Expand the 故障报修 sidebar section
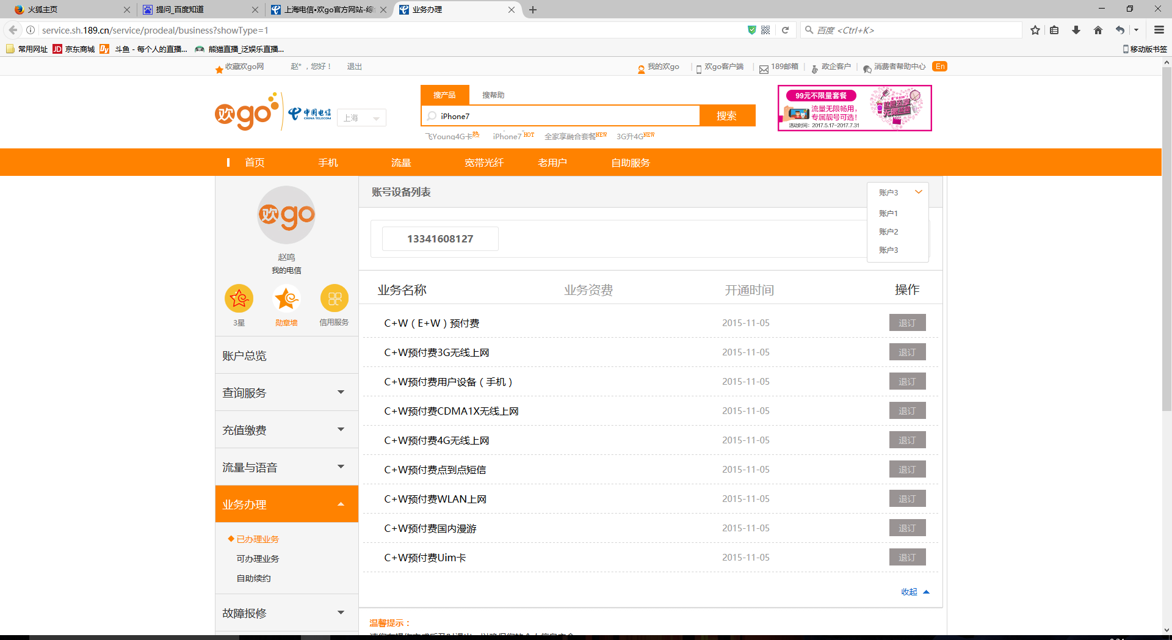Screen dimensions: 1172x640 click(x=286, y=613)
